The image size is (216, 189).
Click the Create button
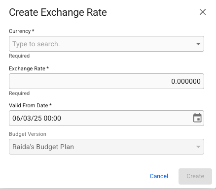(195, 176)
